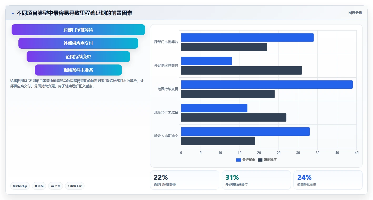Click the x-axis value 45
This screenshot has width=373, height=200.
[356, 153]
